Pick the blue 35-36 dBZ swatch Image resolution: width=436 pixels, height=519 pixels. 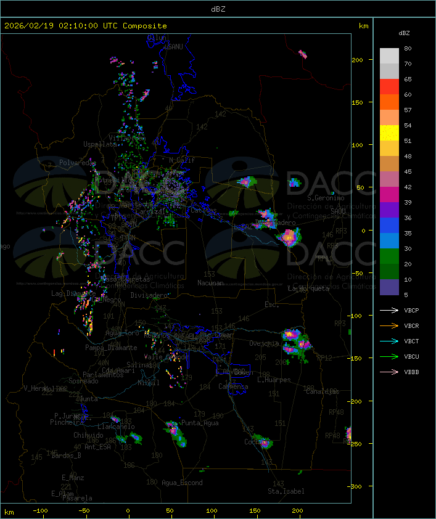389,225
